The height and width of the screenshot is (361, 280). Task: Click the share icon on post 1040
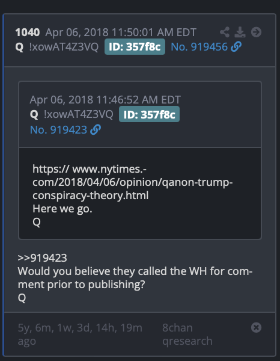pos(225,32)
